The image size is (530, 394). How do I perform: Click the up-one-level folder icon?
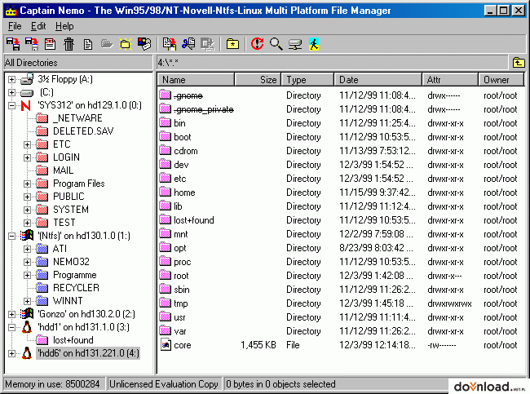(519, 63)
